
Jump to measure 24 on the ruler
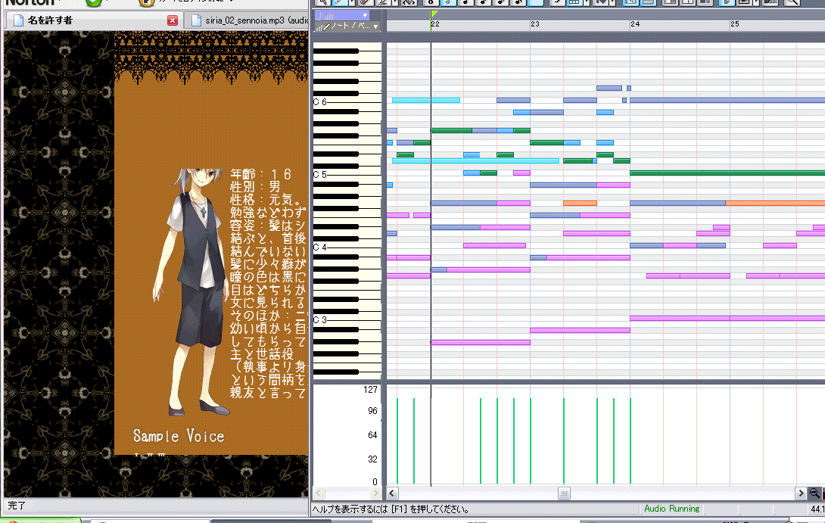(635, 24)
